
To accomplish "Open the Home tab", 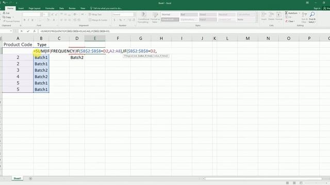I will pyautogui.click(x=10, y=8).
